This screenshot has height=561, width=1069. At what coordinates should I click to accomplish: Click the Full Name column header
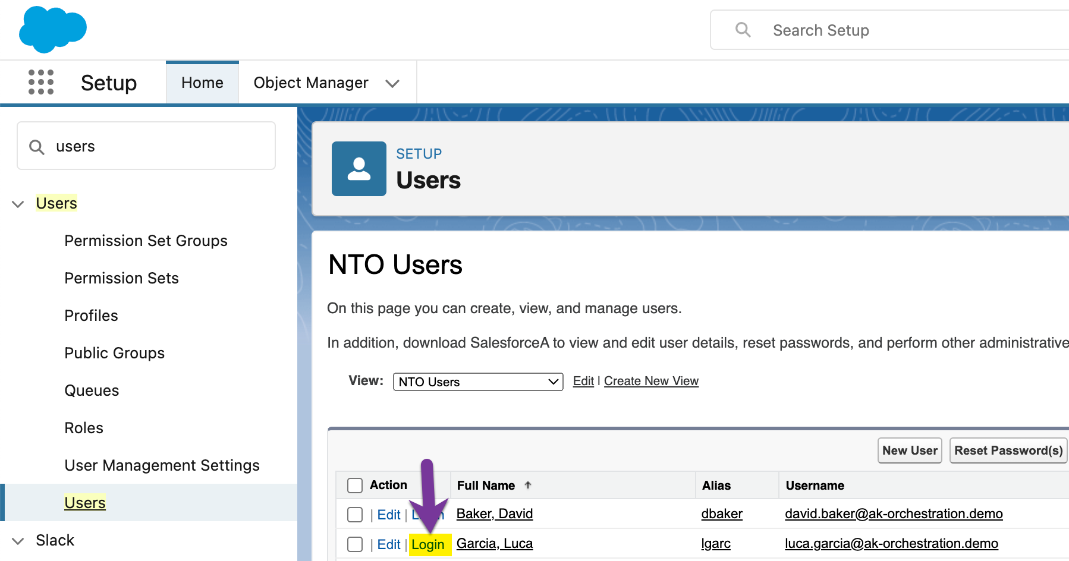click(486, 486)
